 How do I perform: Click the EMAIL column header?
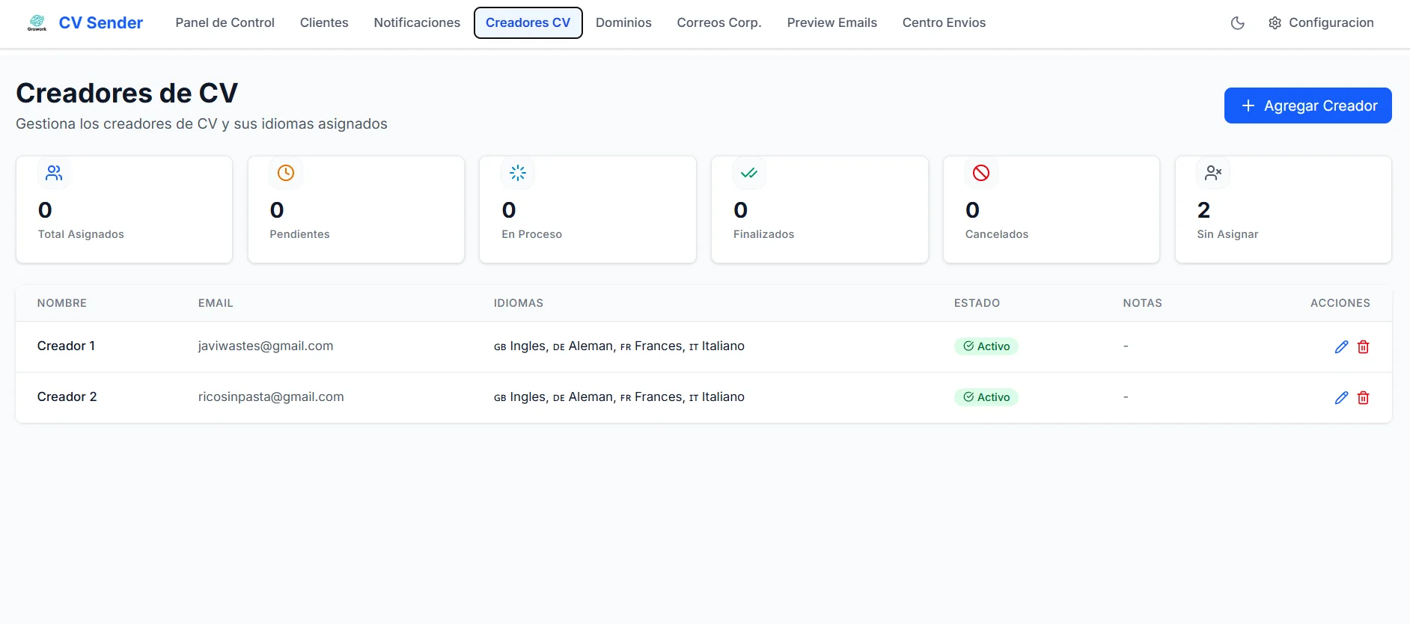(x=216, y=303)
